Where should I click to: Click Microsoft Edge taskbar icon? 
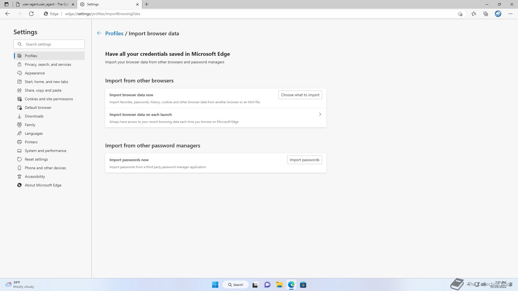point(291,285)
